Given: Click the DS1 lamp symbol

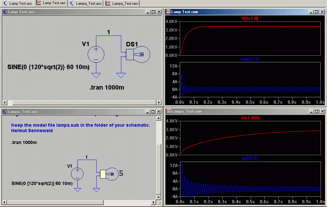Looking at the screenshot, I should [138, 54].
